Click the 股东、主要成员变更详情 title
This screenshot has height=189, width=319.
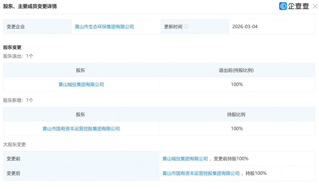click(x=30, y=6)
